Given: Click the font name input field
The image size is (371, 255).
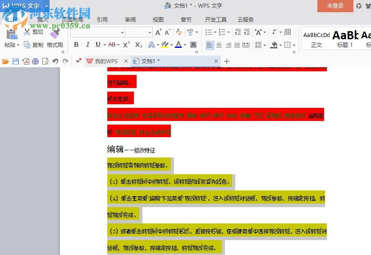Looking at the screenshot, I should point(96,32).
